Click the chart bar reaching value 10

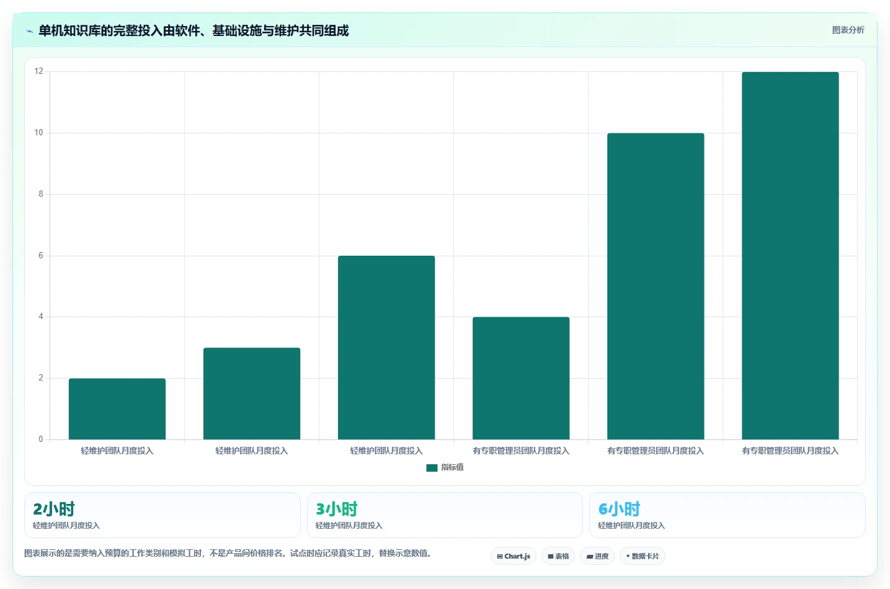(656, 286)
